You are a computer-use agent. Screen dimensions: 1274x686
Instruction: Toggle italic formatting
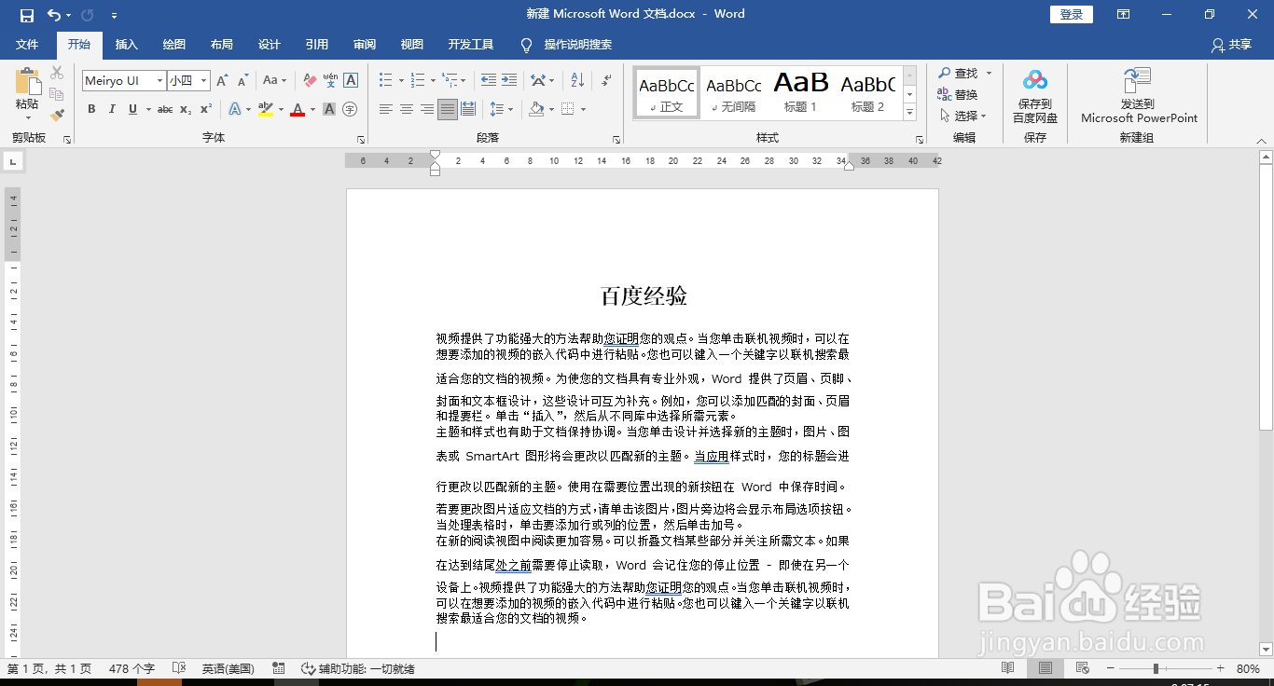(x=112, y=109)
